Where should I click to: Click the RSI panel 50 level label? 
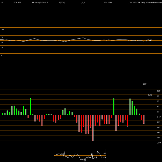pos(2,42)
